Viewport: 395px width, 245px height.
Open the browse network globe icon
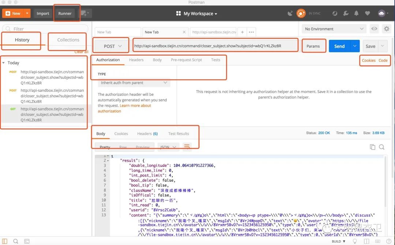tap(335, 13)
